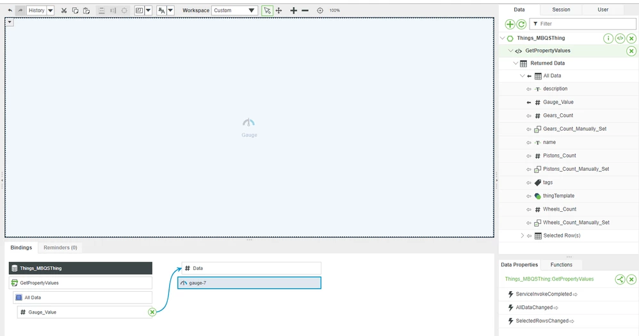
Task: Click the Undo arrow in toolbar
Action: 10,10
